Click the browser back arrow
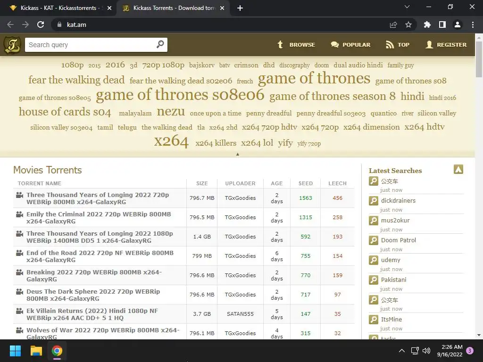Viewport: 483px width, 362px height. point(10,25)
